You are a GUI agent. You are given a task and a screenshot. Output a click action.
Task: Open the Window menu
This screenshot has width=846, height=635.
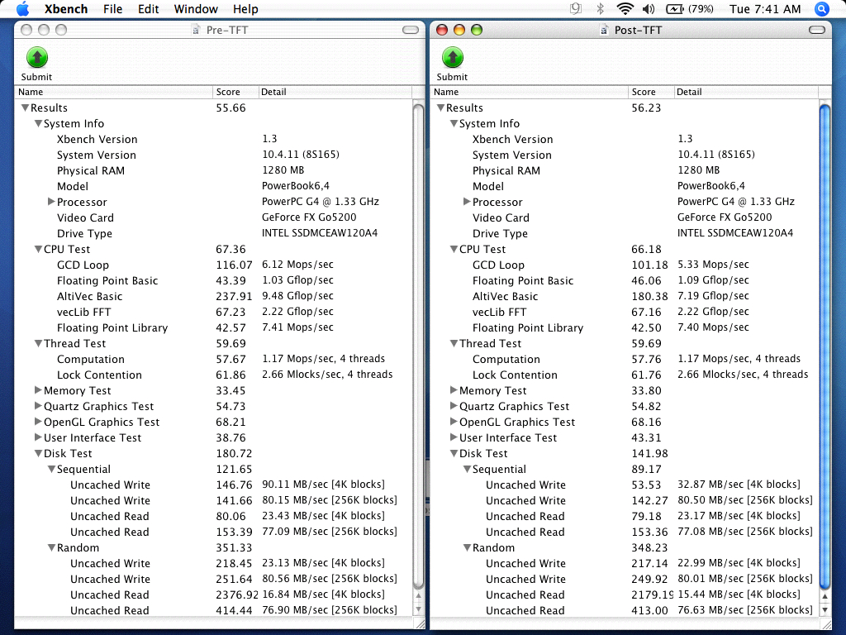coord(196,8)
